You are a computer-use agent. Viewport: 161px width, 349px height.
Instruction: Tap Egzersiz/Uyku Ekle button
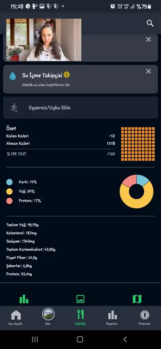80,108
